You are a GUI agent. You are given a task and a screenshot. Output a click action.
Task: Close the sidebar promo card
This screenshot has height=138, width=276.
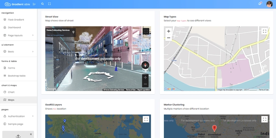(x=31, y=134)
